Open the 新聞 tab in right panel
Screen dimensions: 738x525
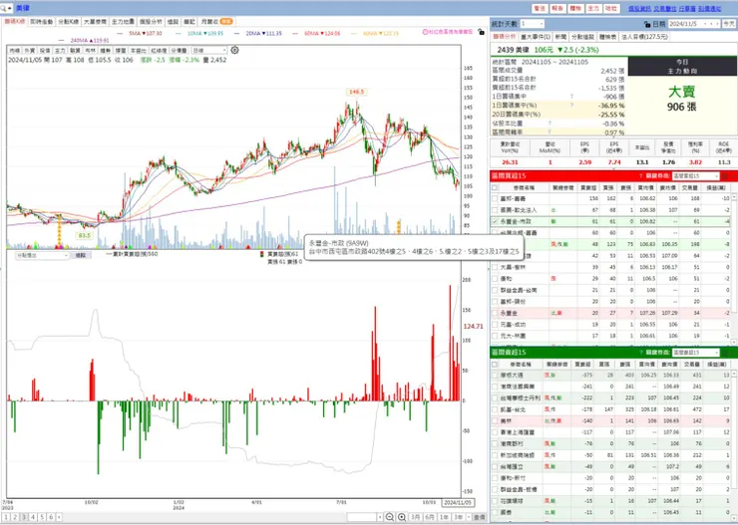point(560,37)
